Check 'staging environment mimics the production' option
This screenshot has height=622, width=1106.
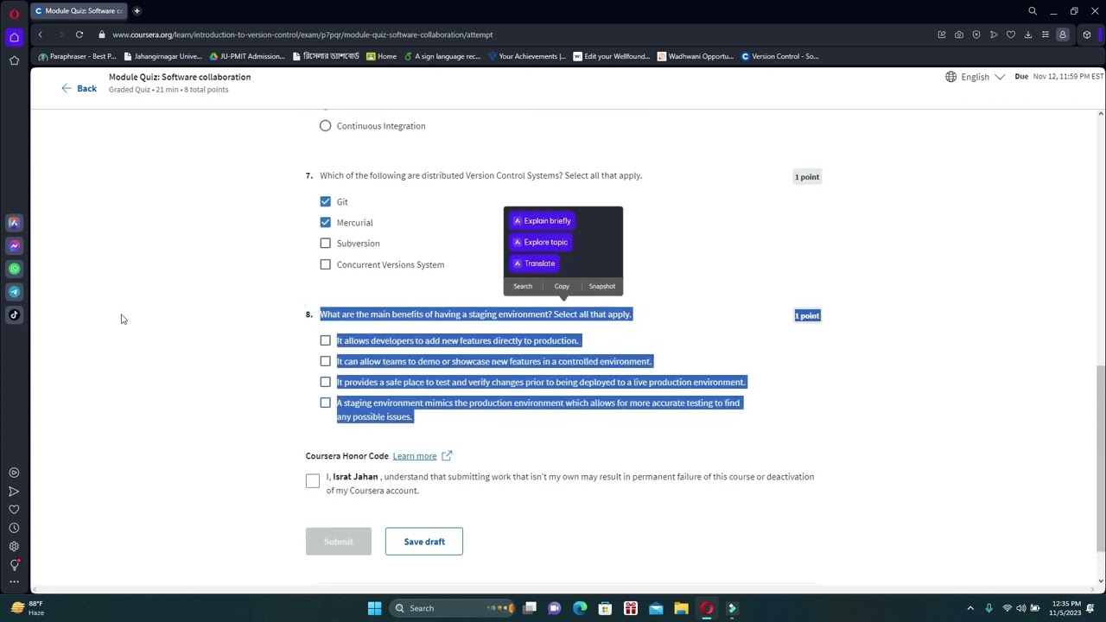tap(325, 403)
